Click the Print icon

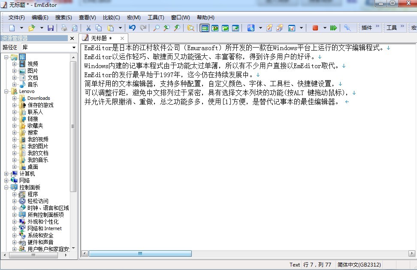64,28
